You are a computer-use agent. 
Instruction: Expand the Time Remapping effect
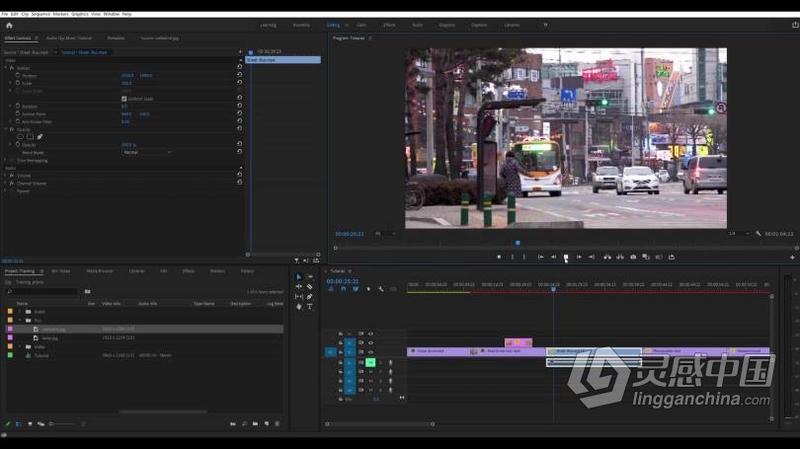6,160
